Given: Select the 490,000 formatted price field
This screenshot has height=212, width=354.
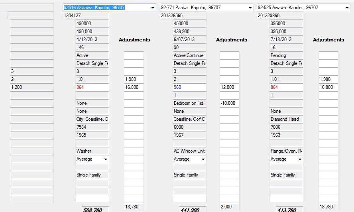Looking at the screenshot, I should pos(92,31).
